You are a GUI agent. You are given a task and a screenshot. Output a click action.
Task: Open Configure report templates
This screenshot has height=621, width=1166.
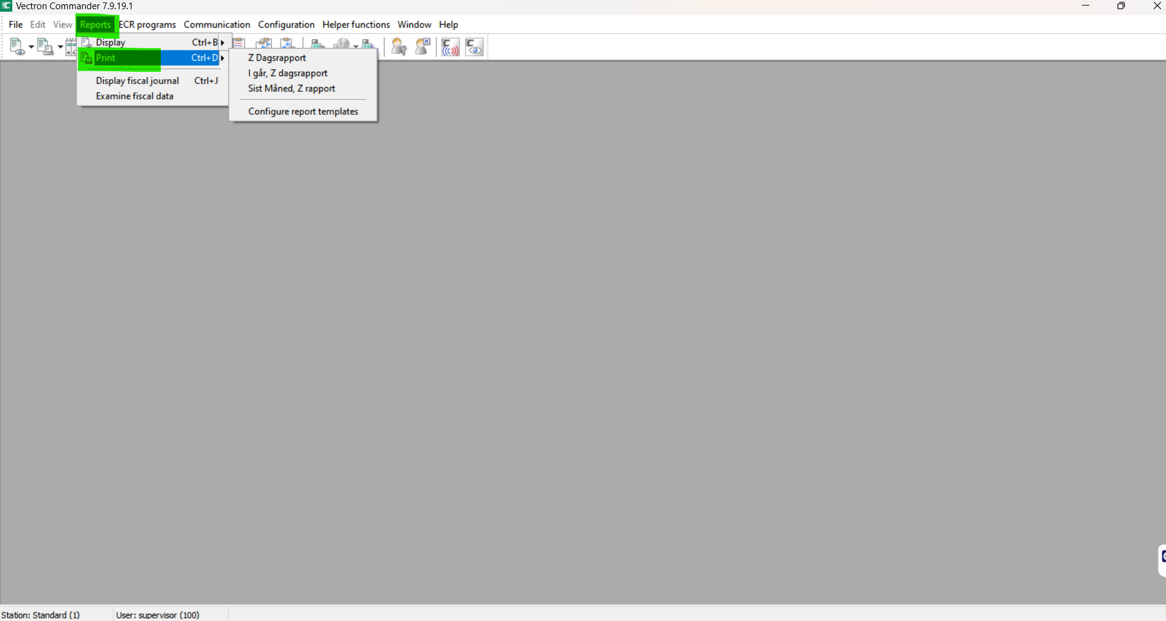pyautogui.click(x=303, y=111)
